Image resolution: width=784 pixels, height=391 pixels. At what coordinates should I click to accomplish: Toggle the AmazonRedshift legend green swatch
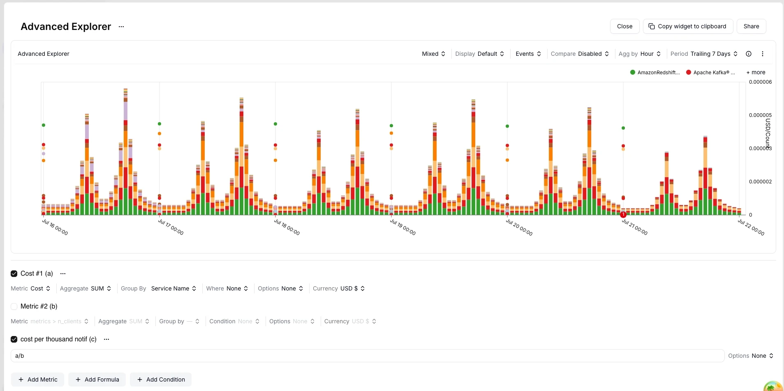(633, 72)
